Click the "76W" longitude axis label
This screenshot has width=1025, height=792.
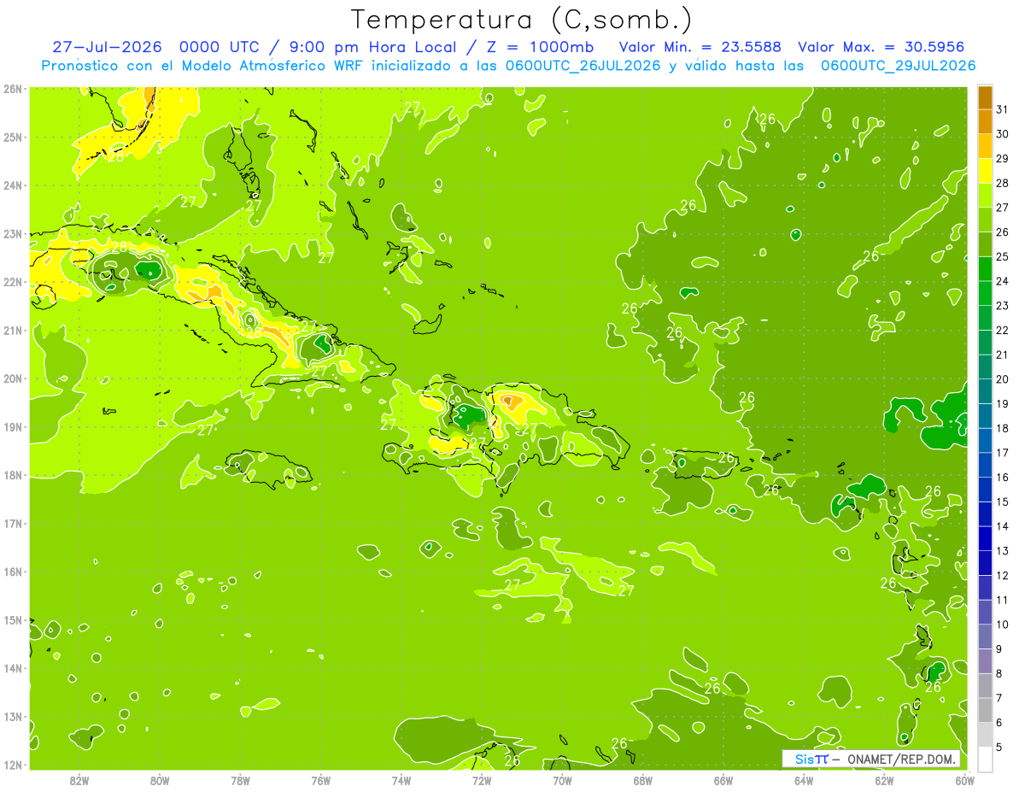(x=320, y=780)
